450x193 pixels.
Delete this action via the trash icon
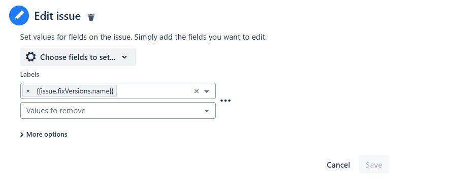[91, 17]
